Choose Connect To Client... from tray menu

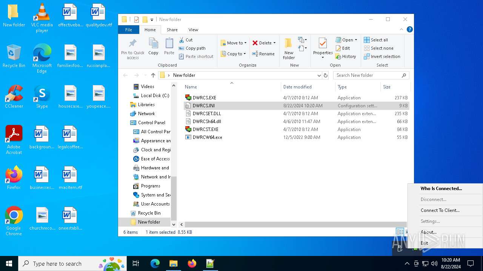(x=445, y=210)
